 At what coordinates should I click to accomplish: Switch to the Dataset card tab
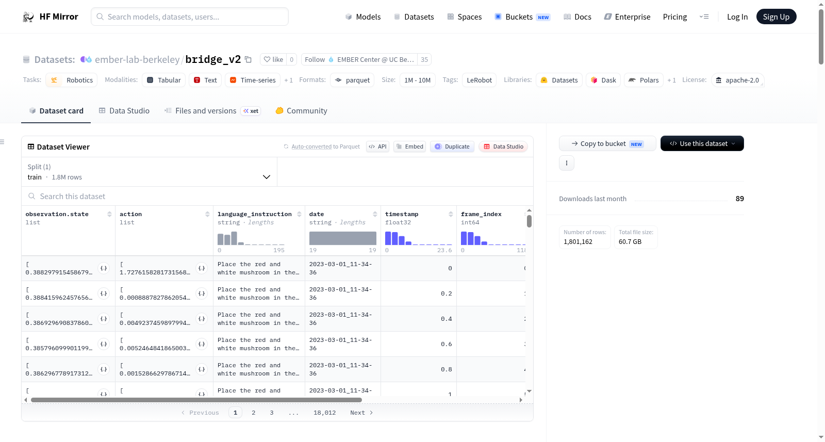[56, 110]
